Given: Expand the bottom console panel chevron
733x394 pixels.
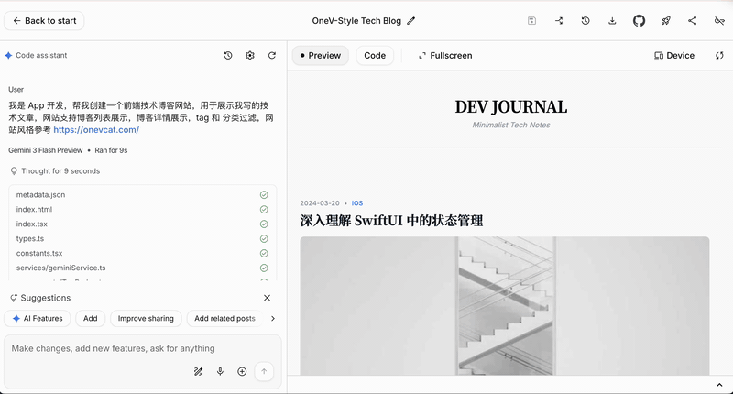Looking at the screenshot, I should (x=719, y=385).
